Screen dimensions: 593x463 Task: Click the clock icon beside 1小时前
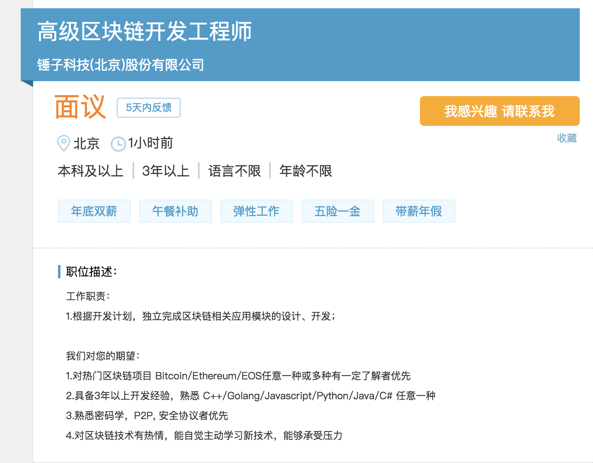pos(118,144)
